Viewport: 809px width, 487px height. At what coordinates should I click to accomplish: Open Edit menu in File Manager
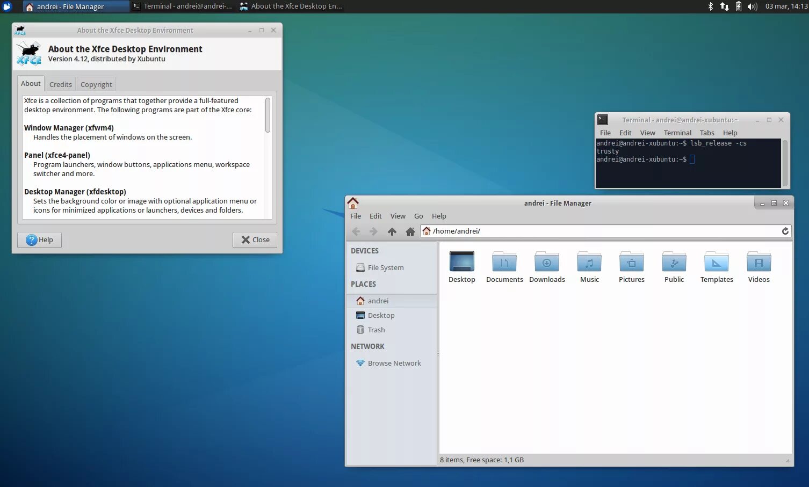(x=375, y=216)
